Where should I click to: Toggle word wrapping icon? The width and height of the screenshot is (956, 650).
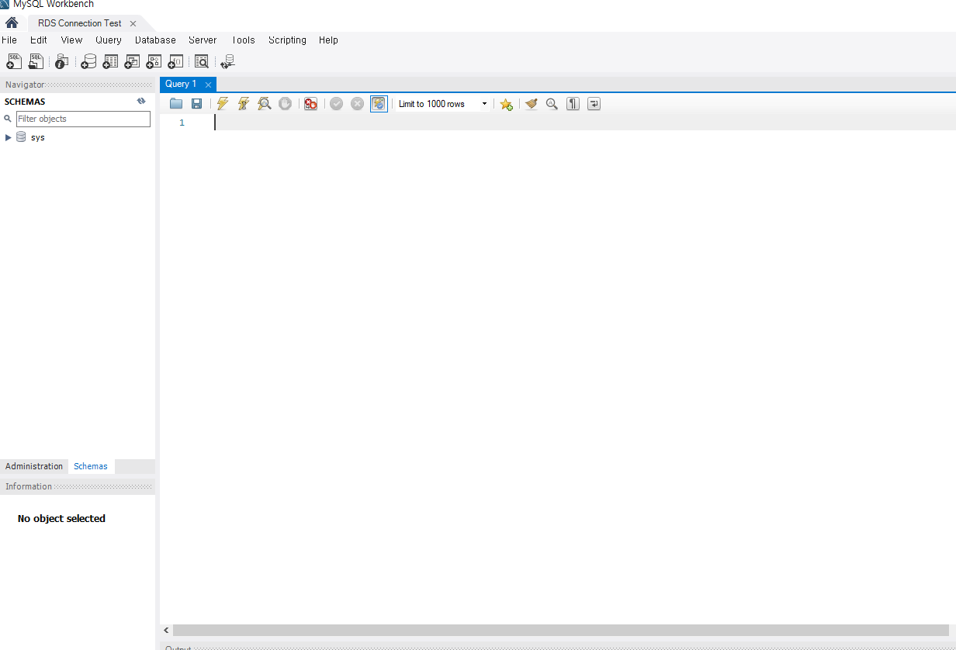[594, 104]
